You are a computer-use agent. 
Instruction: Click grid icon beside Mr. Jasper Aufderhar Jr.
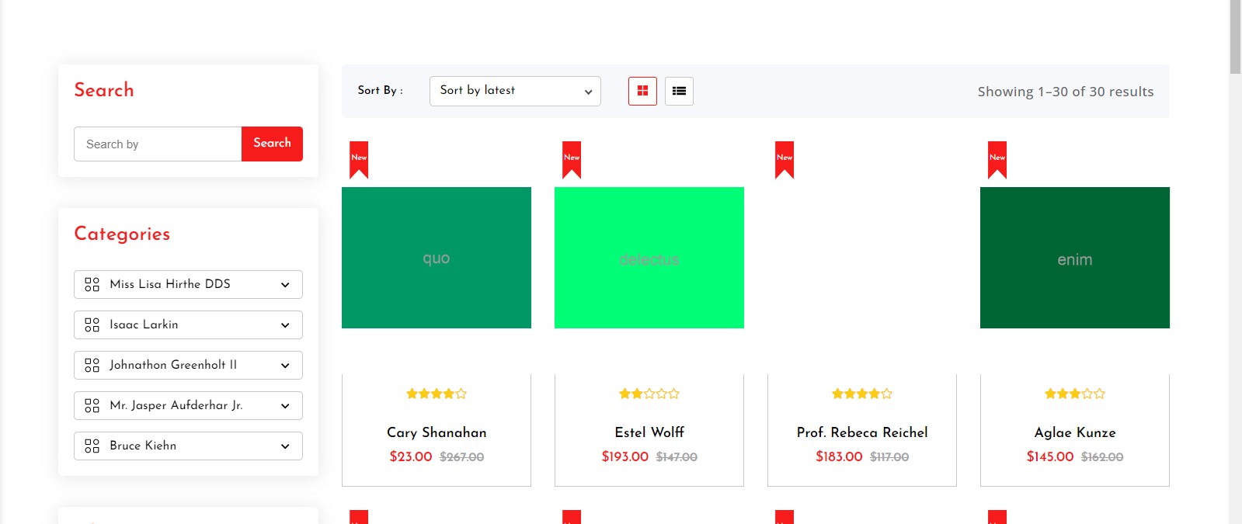point(92,405)
